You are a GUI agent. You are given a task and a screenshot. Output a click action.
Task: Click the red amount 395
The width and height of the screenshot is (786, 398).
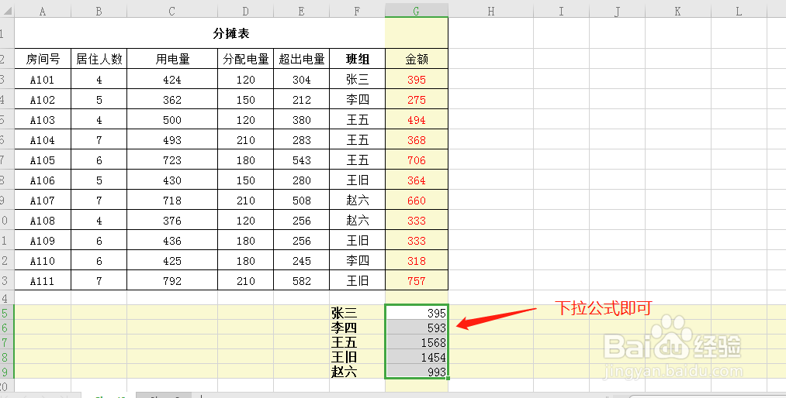417,80
